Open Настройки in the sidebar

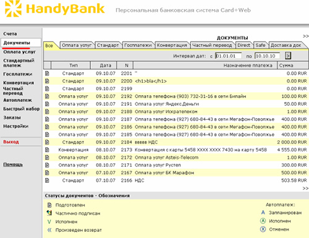(x=16, y=126)
